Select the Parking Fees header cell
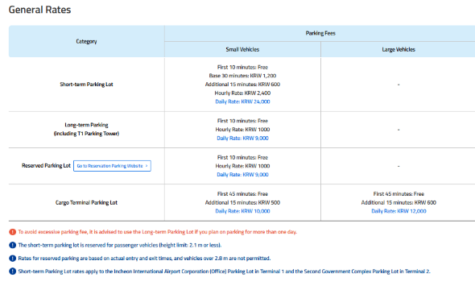The height and width of the screenshot is (290, 475). pos(320,33)
